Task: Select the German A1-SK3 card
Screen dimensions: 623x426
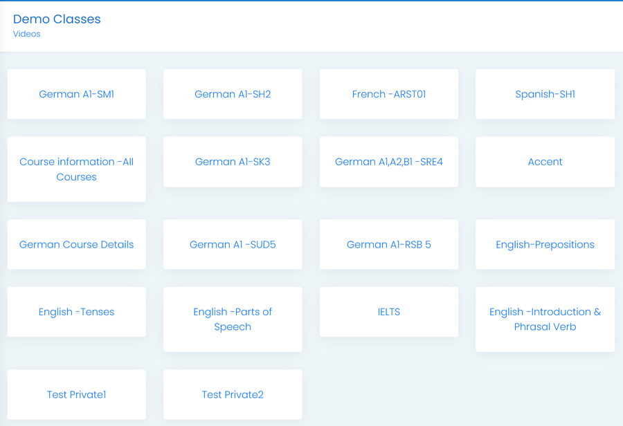Action: pyautogui.click(x=233, y=162)
